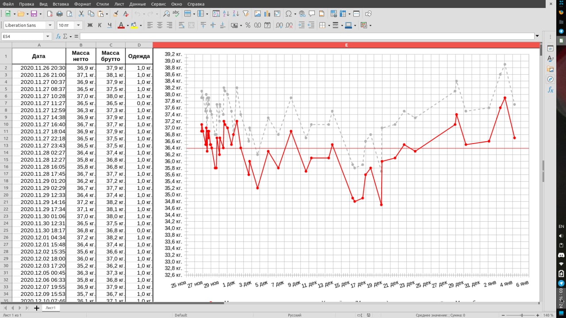This screenshot has width=566, height=318.
Task: Toggle wrap text
Action: 181,25
